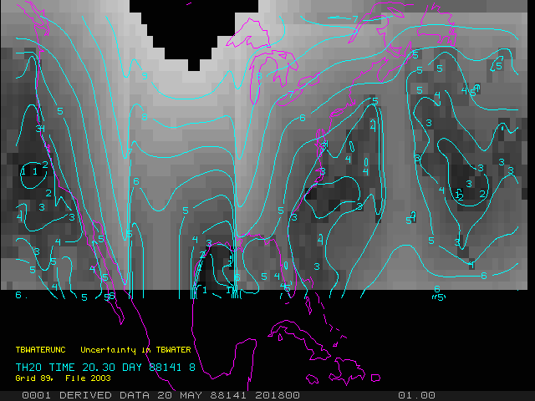Click the parenthesized (5) label at bottom right

tap(437, 297)
